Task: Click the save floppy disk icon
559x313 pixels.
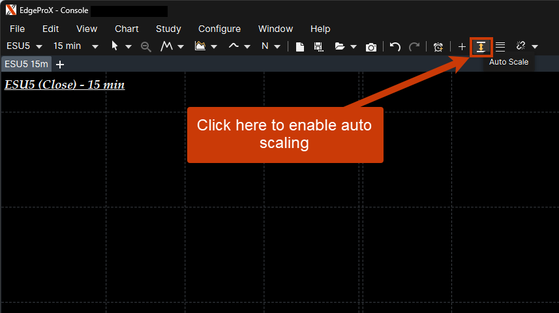Action: tap(318, 46)
